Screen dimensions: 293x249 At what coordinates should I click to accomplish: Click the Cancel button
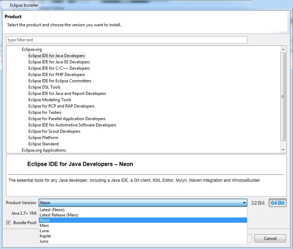point(270,238)
